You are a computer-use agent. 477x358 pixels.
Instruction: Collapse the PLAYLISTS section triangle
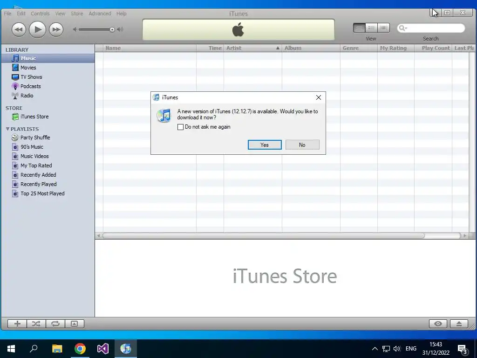pyautogui.click(x=7, y=129)
